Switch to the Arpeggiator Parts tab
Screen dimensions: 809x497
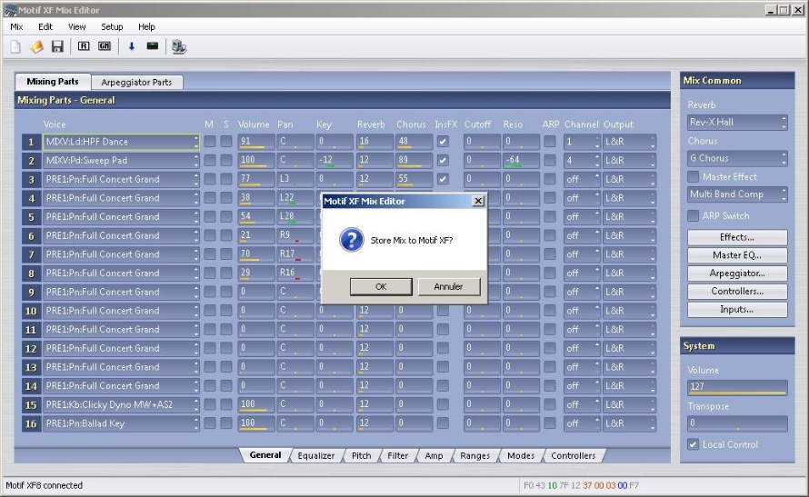pos(136,83)
